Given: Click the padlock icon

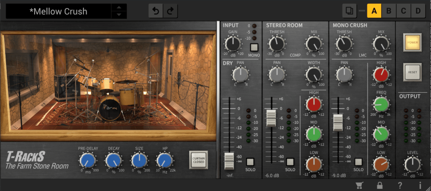Looking at the screenshot, I should (380, 185).
